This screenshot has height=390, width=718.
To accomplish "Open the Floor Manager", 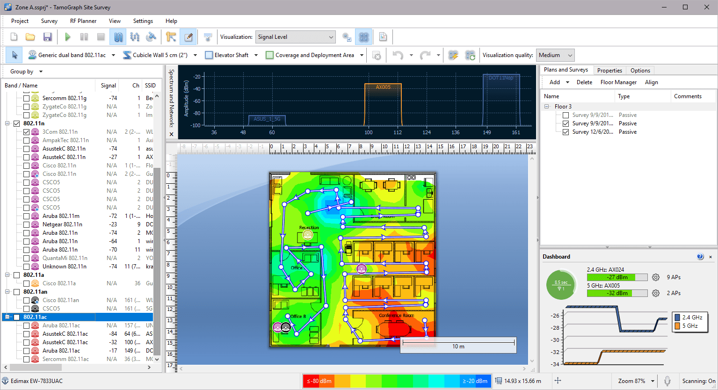I will (x=618, y=82).
